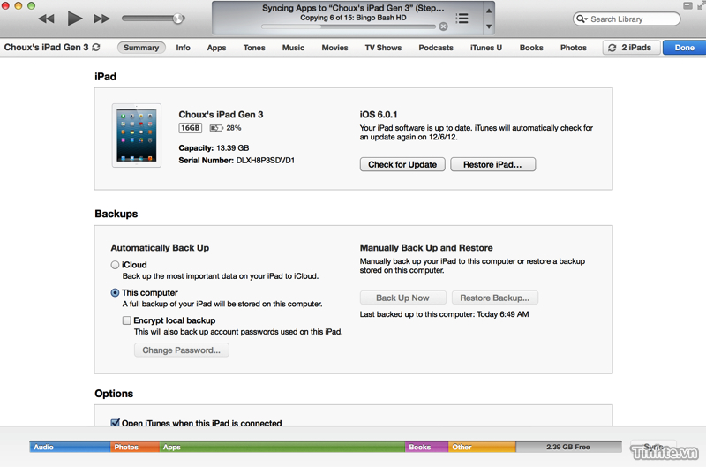Click Check for Update button
706x467 pixels.
[x=402, y=164]
